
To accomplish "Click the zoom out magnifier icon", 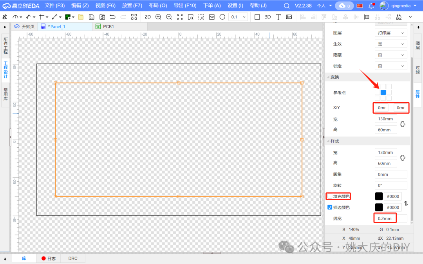I will click(169, 17).
